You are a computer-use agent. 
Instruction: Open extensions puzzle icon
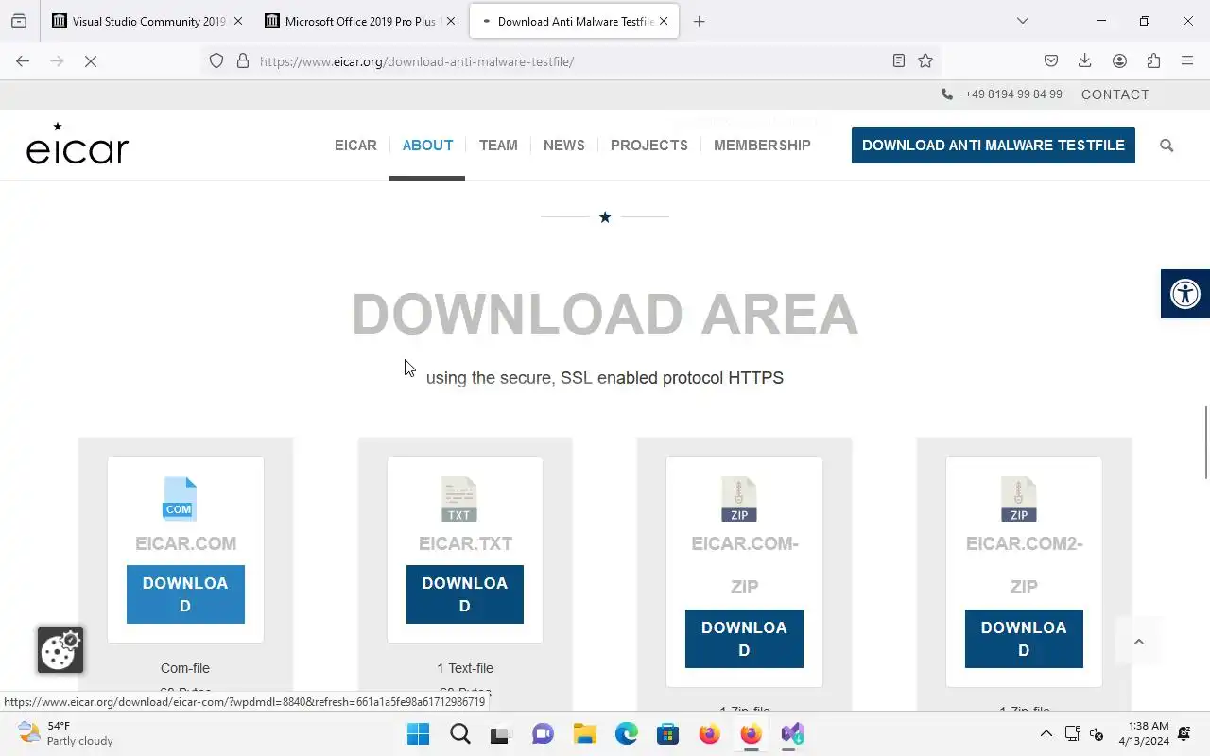pos(1153,61)
